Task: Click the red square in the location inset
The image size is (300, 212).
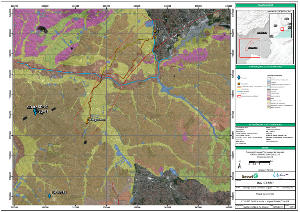Action: pyautogui.click(x=282, y=29)
